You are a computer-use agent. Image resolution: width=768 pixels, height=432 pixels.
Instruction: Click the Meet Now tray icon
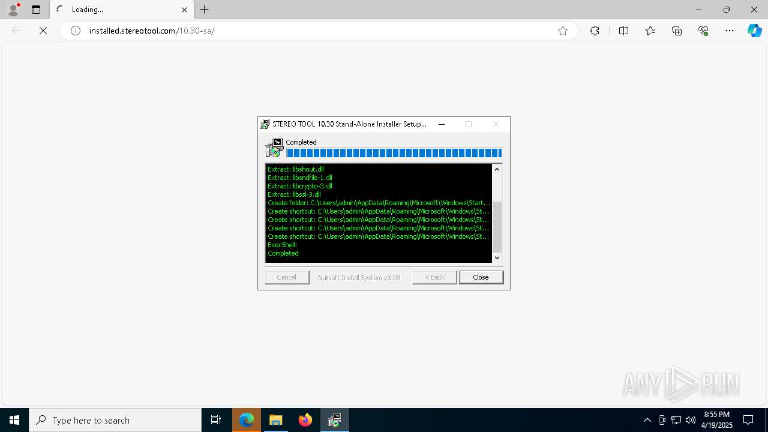tap(662, 420)
